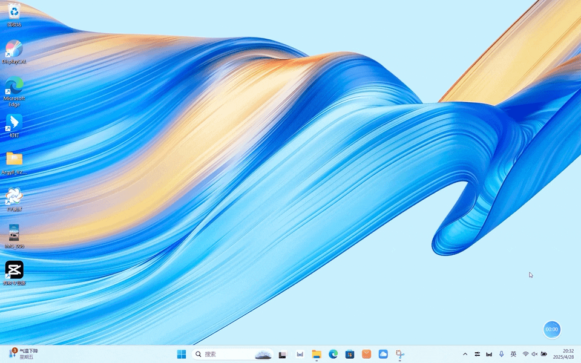
Task: Toggle the muted volume speaker icon
Action: click(x=534, y=354)
